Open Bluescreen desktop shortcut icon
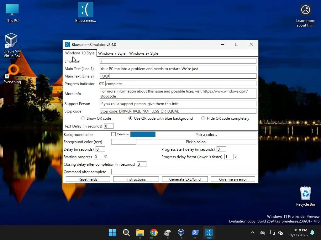Viewport: 321px width, 240px height. pyautogui.click(x=85, y=12)
